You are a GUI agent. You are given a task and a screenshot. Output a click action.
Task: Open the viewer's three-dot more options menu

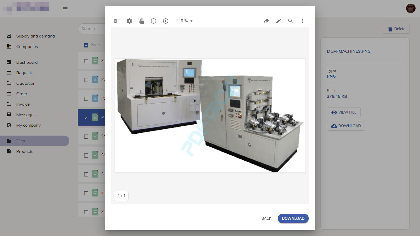coord(302,21)
